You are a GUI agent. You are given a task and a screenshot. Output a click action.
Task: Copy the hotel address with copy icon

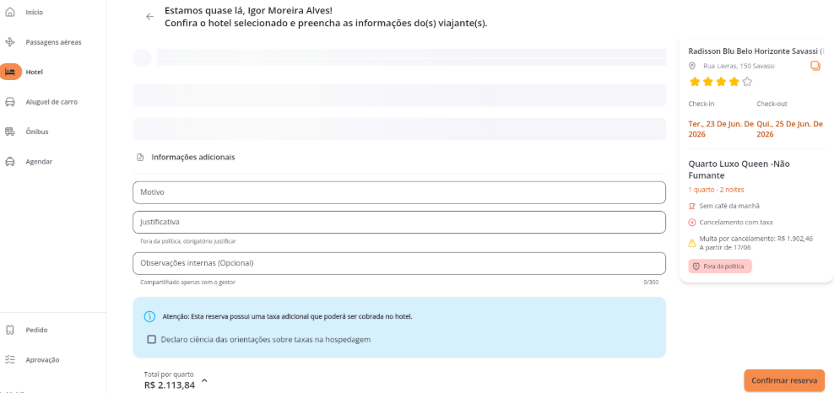click(x=815, y=66)
